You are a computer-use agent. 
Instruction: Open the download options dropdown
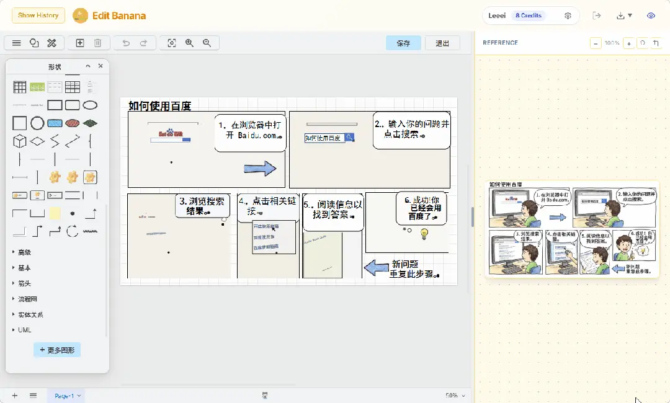click(624, 15)
